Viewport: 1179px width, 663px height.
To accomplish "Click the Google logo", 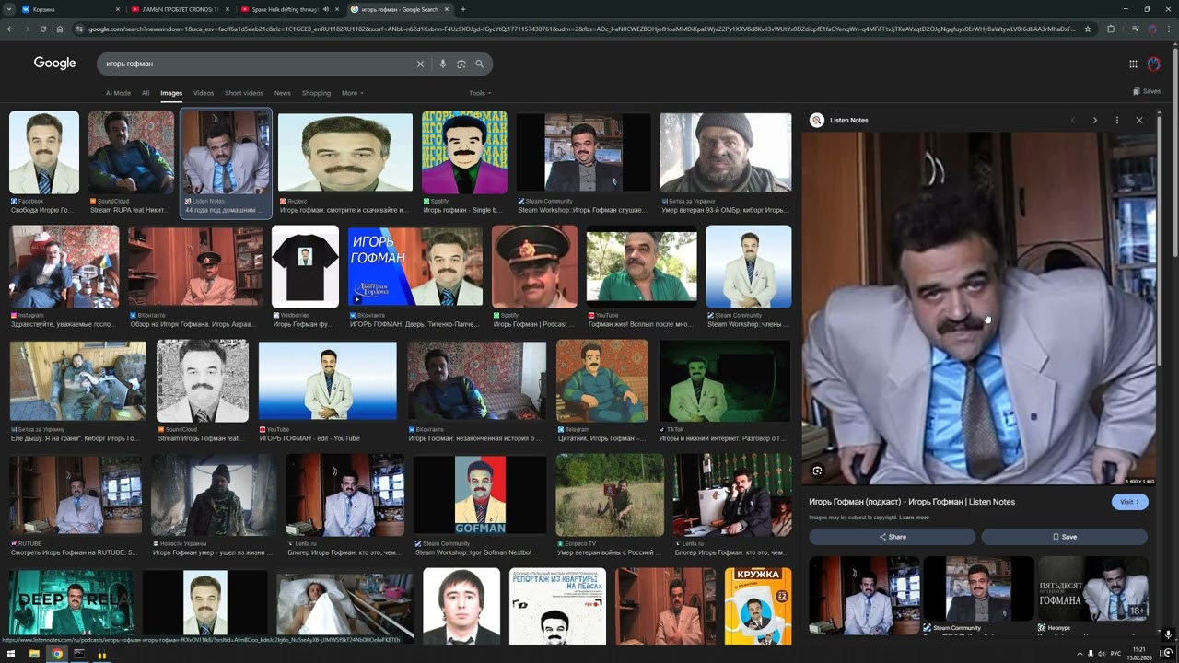I will (54, 64).
